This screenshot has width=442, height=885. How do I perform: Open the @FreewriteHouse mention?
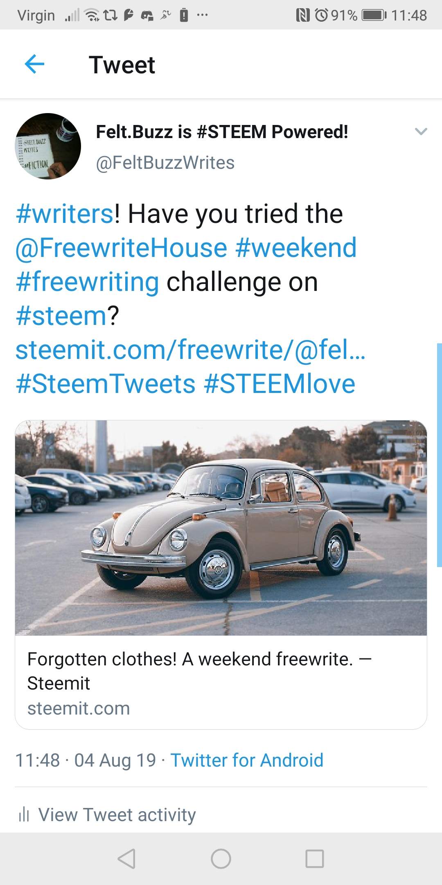121,248
